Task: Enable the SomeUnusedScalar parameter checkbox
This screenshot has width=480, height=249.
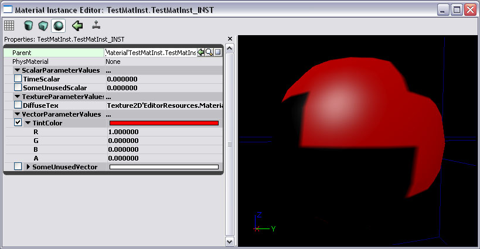Action: [18, 87]
